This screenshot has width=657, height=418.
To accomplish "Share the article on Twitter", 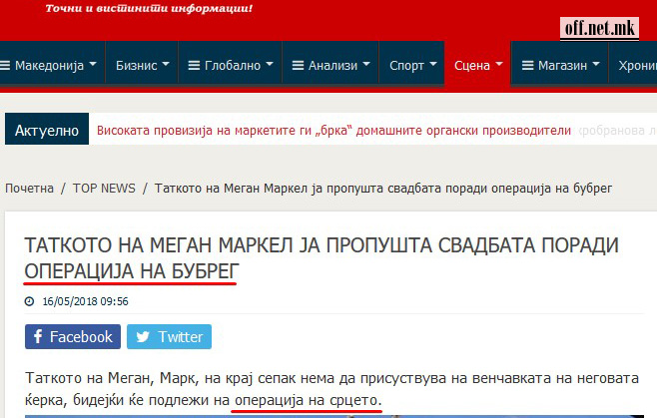I will pos(170,336).
